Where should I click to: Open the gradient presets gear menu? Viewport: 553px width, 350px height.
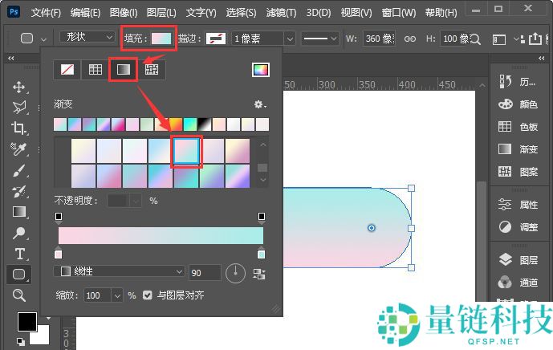[x=259, y=104]
